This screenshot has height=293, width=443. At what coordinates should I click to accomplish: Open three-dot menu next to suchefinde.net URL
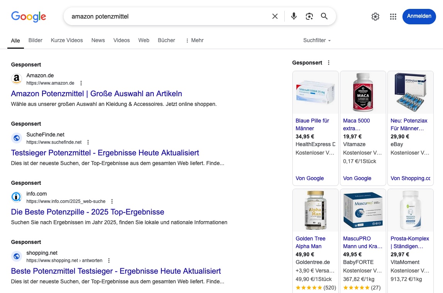pos(88,142)
